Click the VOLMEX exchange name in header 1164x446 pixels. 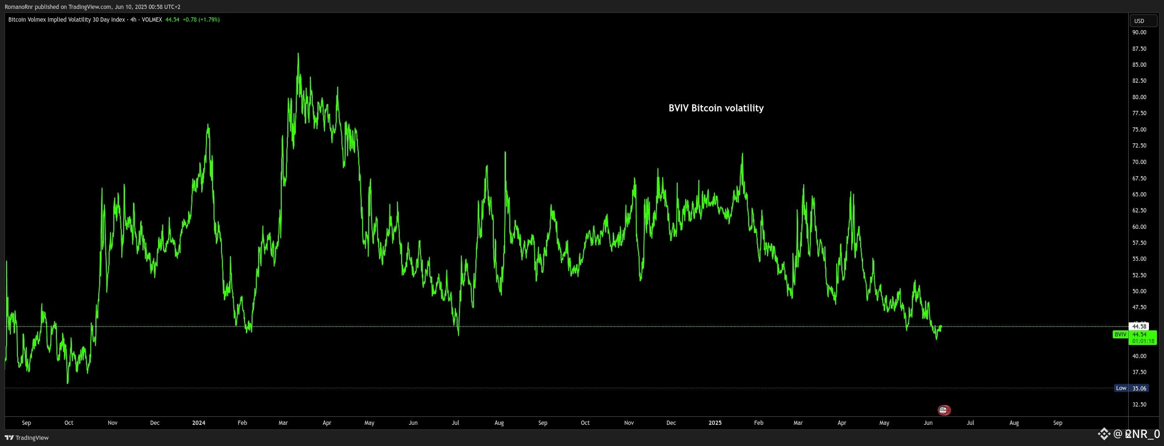pyautogui.click(x=152, y=20)
